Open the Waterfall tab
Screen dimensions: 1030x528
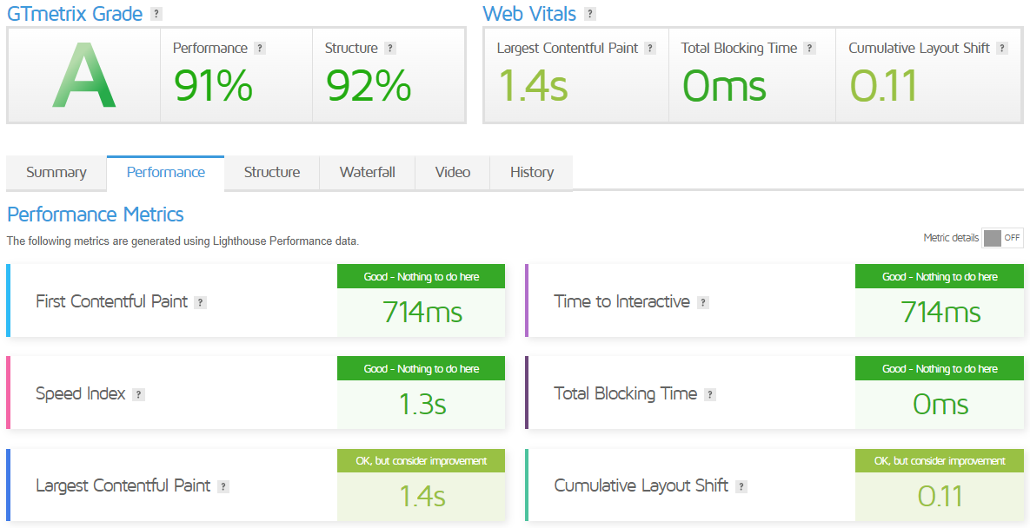click(x=367, y=173)
